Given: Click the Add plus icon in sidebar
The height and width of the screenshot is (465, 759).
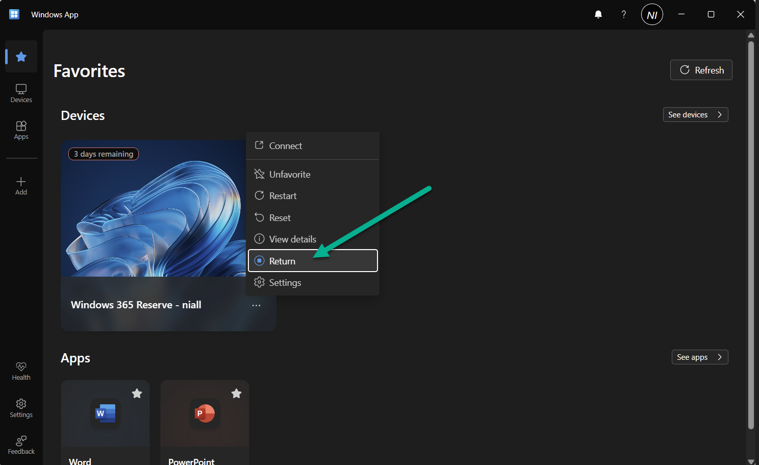Looking at the screenshot, I should (x=21, y=186).
